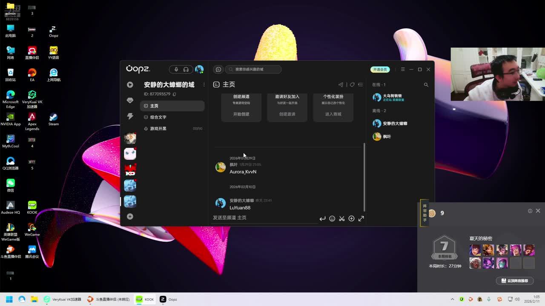Click the paper plane invite icon

(341, 85)
